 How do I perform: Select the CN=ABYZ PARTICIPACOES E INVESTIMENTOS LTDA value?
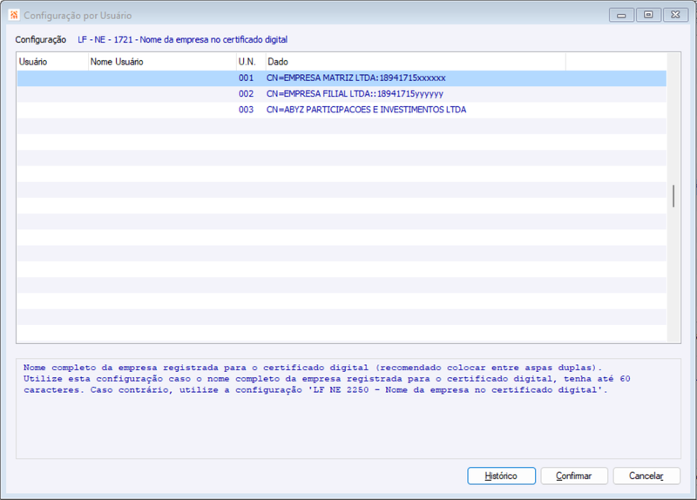pos(366,110)
